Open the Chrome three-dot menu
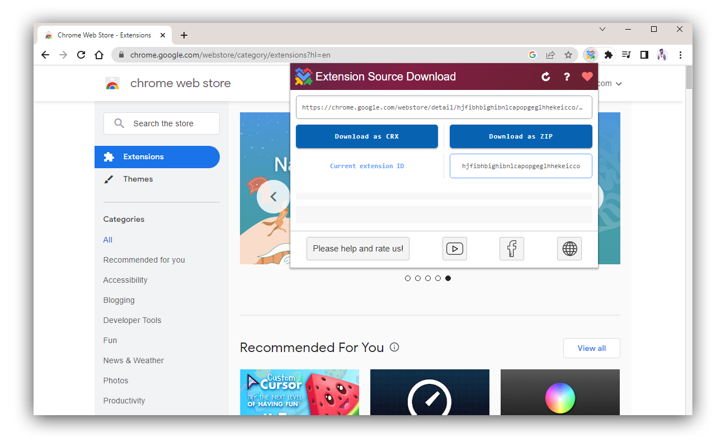The height and width of the screenshot is (447, 716). 680,55
